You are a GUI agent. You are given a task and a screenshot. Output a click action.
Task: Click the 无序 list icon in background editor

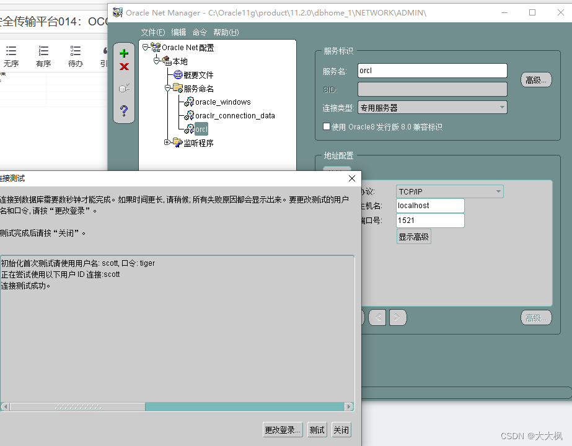tap(11, 51)
